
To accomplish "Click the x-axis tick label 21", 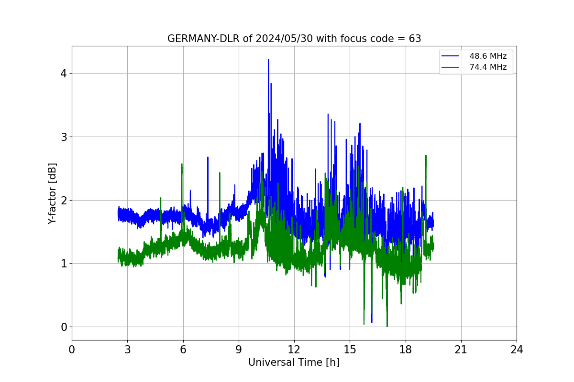I will click(x=461, y=350).
